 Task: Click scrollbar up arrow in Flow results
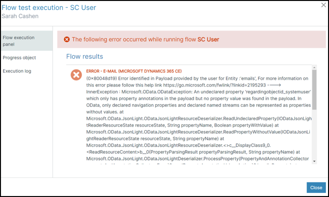[x=314, y=67]
